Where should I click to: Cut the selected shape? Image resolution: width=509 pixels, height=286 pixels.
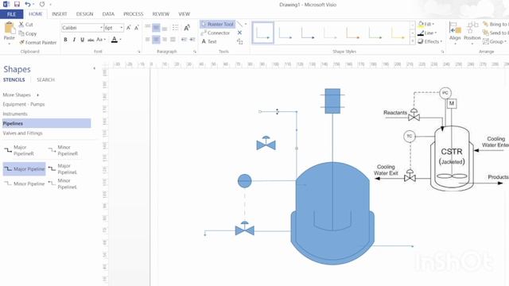pos(26,25)
